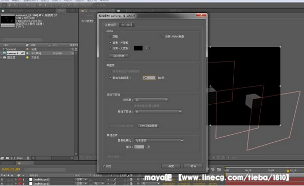Open the Remove Pulldown dropdown
Screen dimensions: 304x186
click(158, 112)
